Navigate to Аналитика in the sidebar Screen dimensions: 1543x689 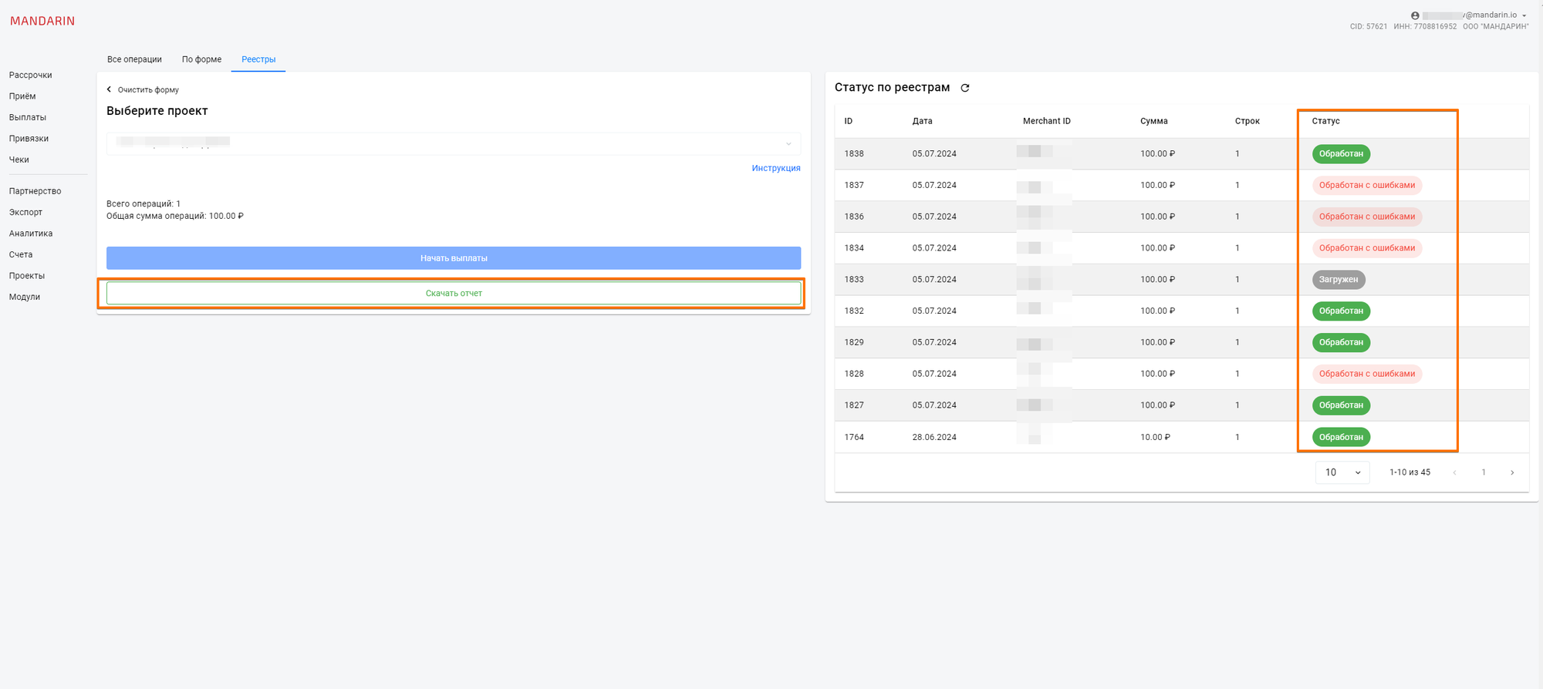[31, 234]
